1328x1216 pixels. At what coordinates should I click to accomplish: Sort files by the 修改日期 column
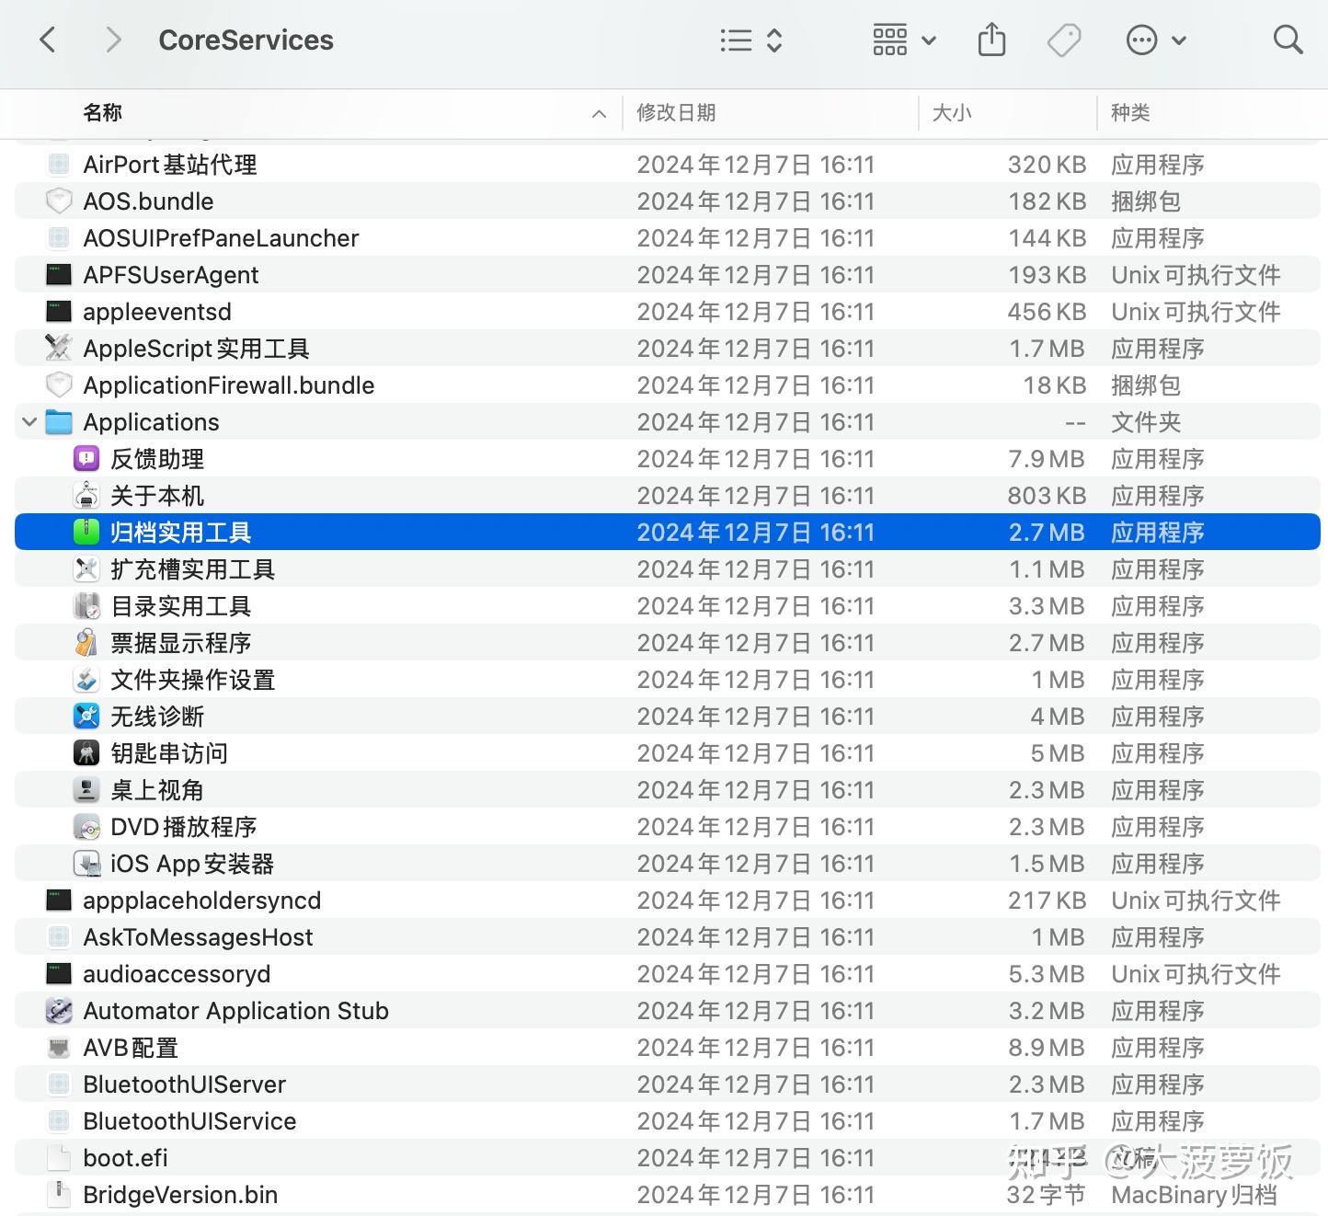[677, 112]
